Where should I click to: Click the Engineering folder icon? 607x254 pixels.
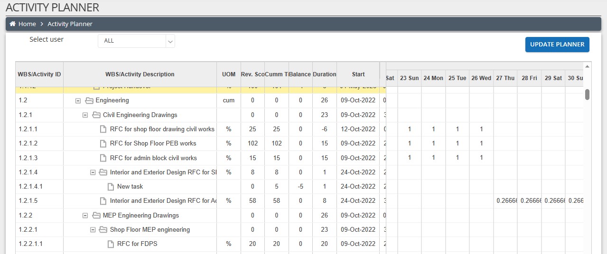coord(89,100)
